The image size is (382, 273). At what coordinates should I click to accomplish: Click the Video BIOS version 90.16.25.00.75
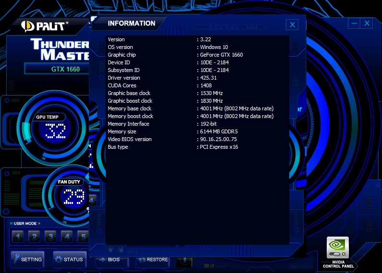point(218,139)
